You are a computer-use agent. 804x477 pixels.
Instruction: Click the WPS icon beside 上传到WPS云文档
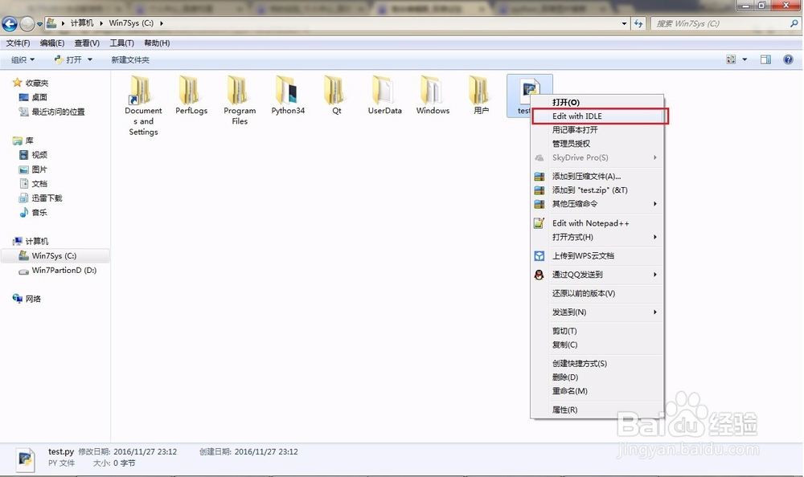539,256
